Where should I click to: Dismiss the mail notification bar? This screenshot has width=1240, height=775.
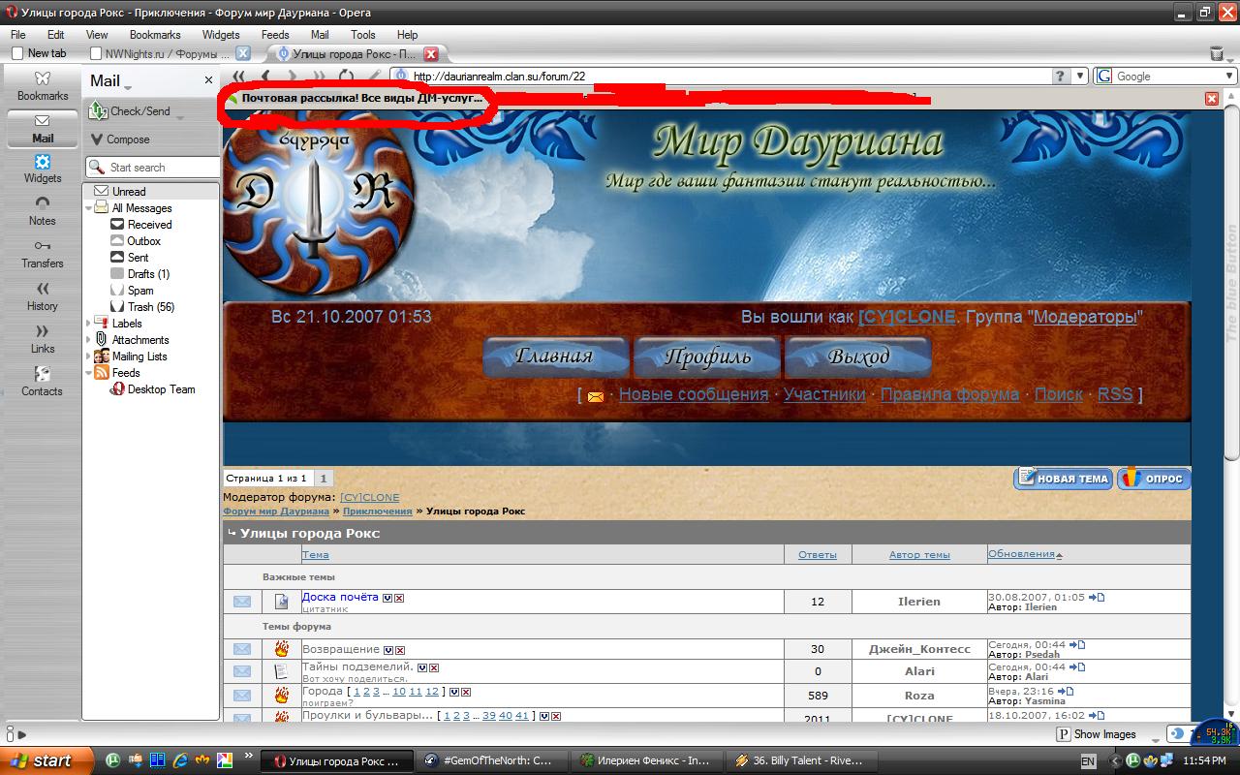click(x=1211, y=98)
